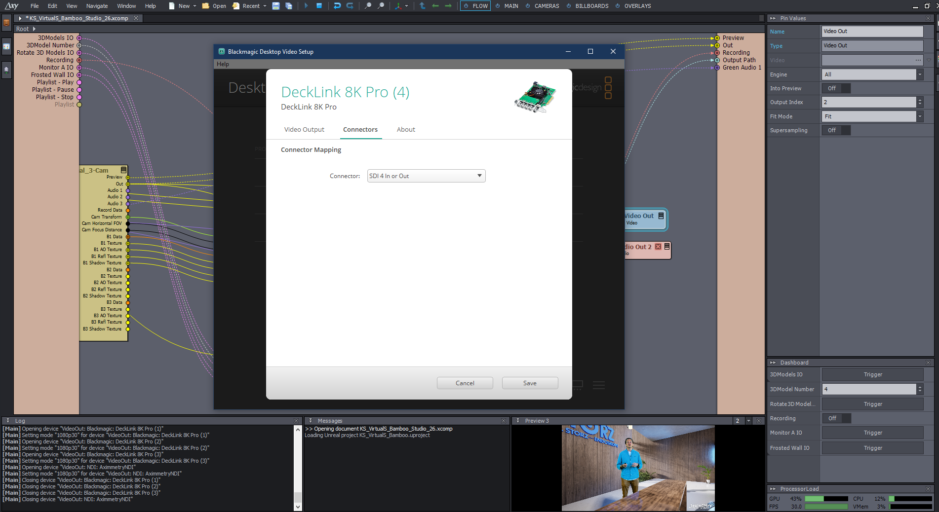939x512 pixels.
Task: Open the Connector dropdown SDI 4 In or Out
Action: (x=426, y=176)
